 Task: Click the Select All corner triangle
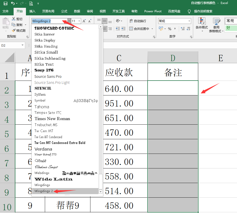[9, 57]
